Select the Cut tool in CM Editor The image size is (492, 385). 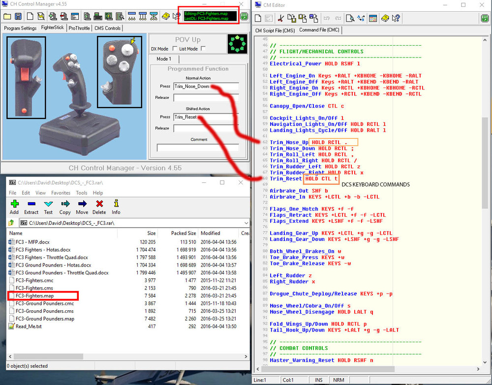pyautogui.click(x=280, y=18)
